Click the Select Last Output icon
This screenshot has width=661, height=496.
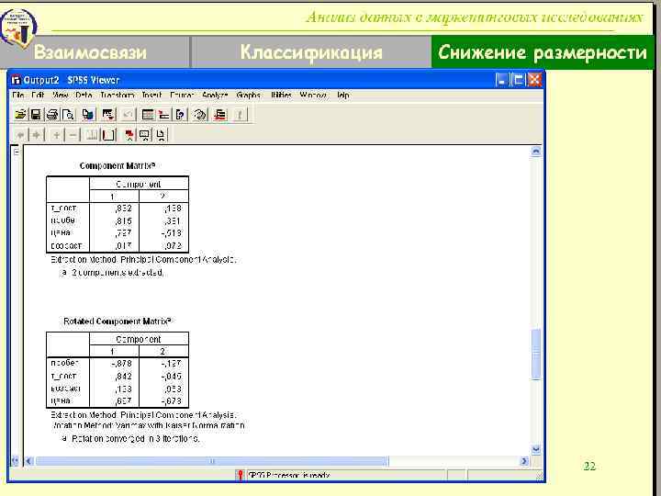[x=219, y=114]
